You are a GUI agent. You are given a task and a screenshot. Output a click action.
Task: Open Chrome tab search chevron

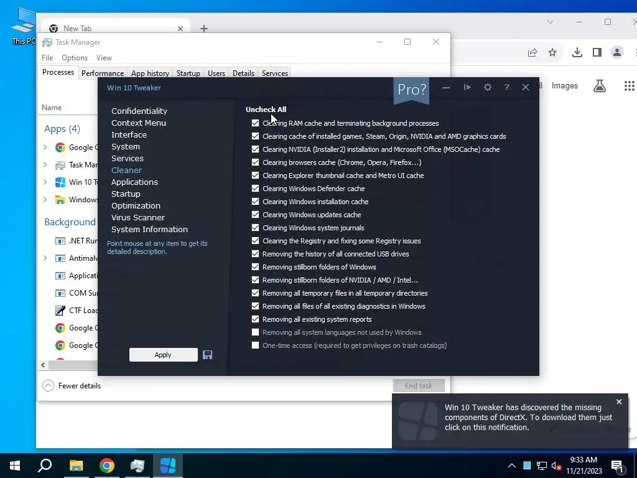coord(551,22)
